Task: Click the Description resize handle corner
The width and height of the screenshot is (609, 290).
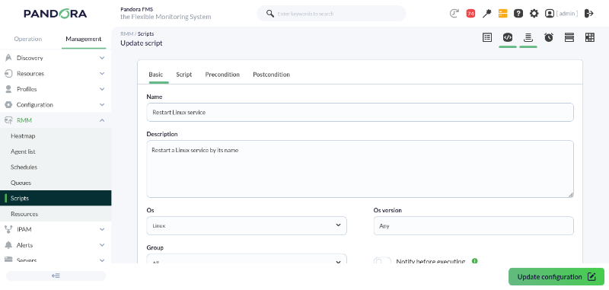Action: [571, 195]
